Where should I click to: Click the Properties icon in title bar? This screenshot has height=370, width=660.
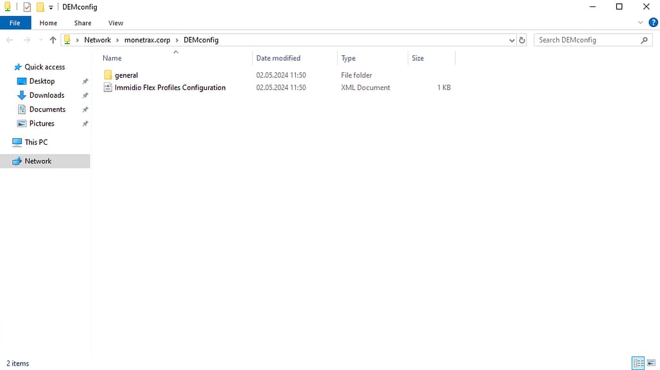click(x=27, y=7)
